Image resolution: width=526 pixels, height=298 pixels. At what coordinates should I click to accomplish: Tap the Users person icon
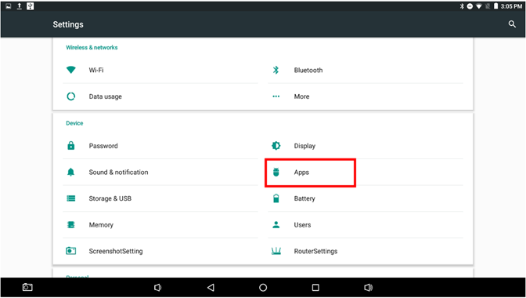[x=276, y=224]
